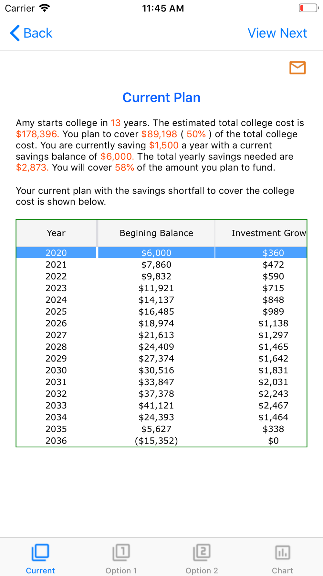Tap the Current Plan heading

pos(161,98)
